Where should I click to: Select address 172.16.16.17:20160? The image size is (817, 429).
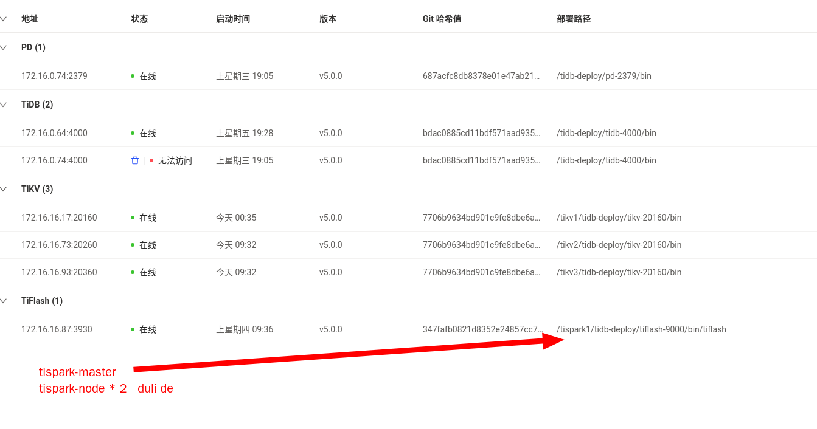pyautogui.click(x=59, y=218)
